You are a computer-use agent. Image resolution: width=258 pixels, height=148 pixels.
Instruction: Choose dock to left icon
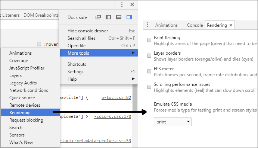(108, 17)
